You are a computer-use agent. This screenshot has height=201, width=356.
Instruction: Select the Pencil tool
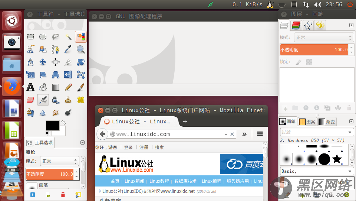(x=68, y=87)
